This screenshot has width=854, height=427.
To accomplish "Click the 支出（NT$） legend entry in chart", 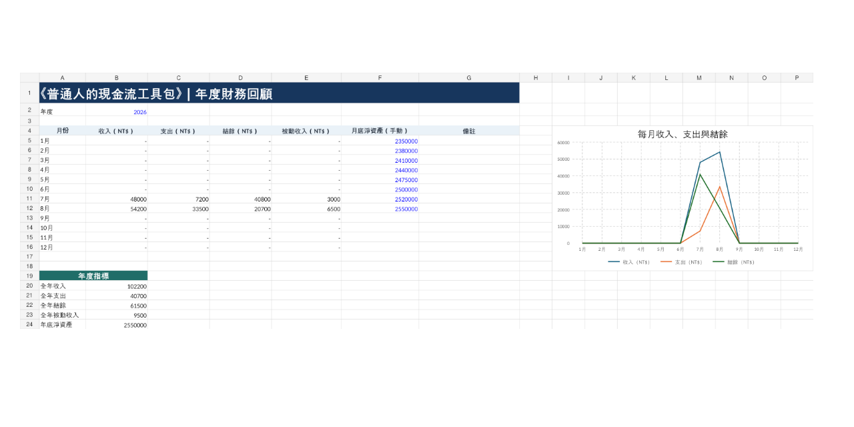I will point(681,262).
